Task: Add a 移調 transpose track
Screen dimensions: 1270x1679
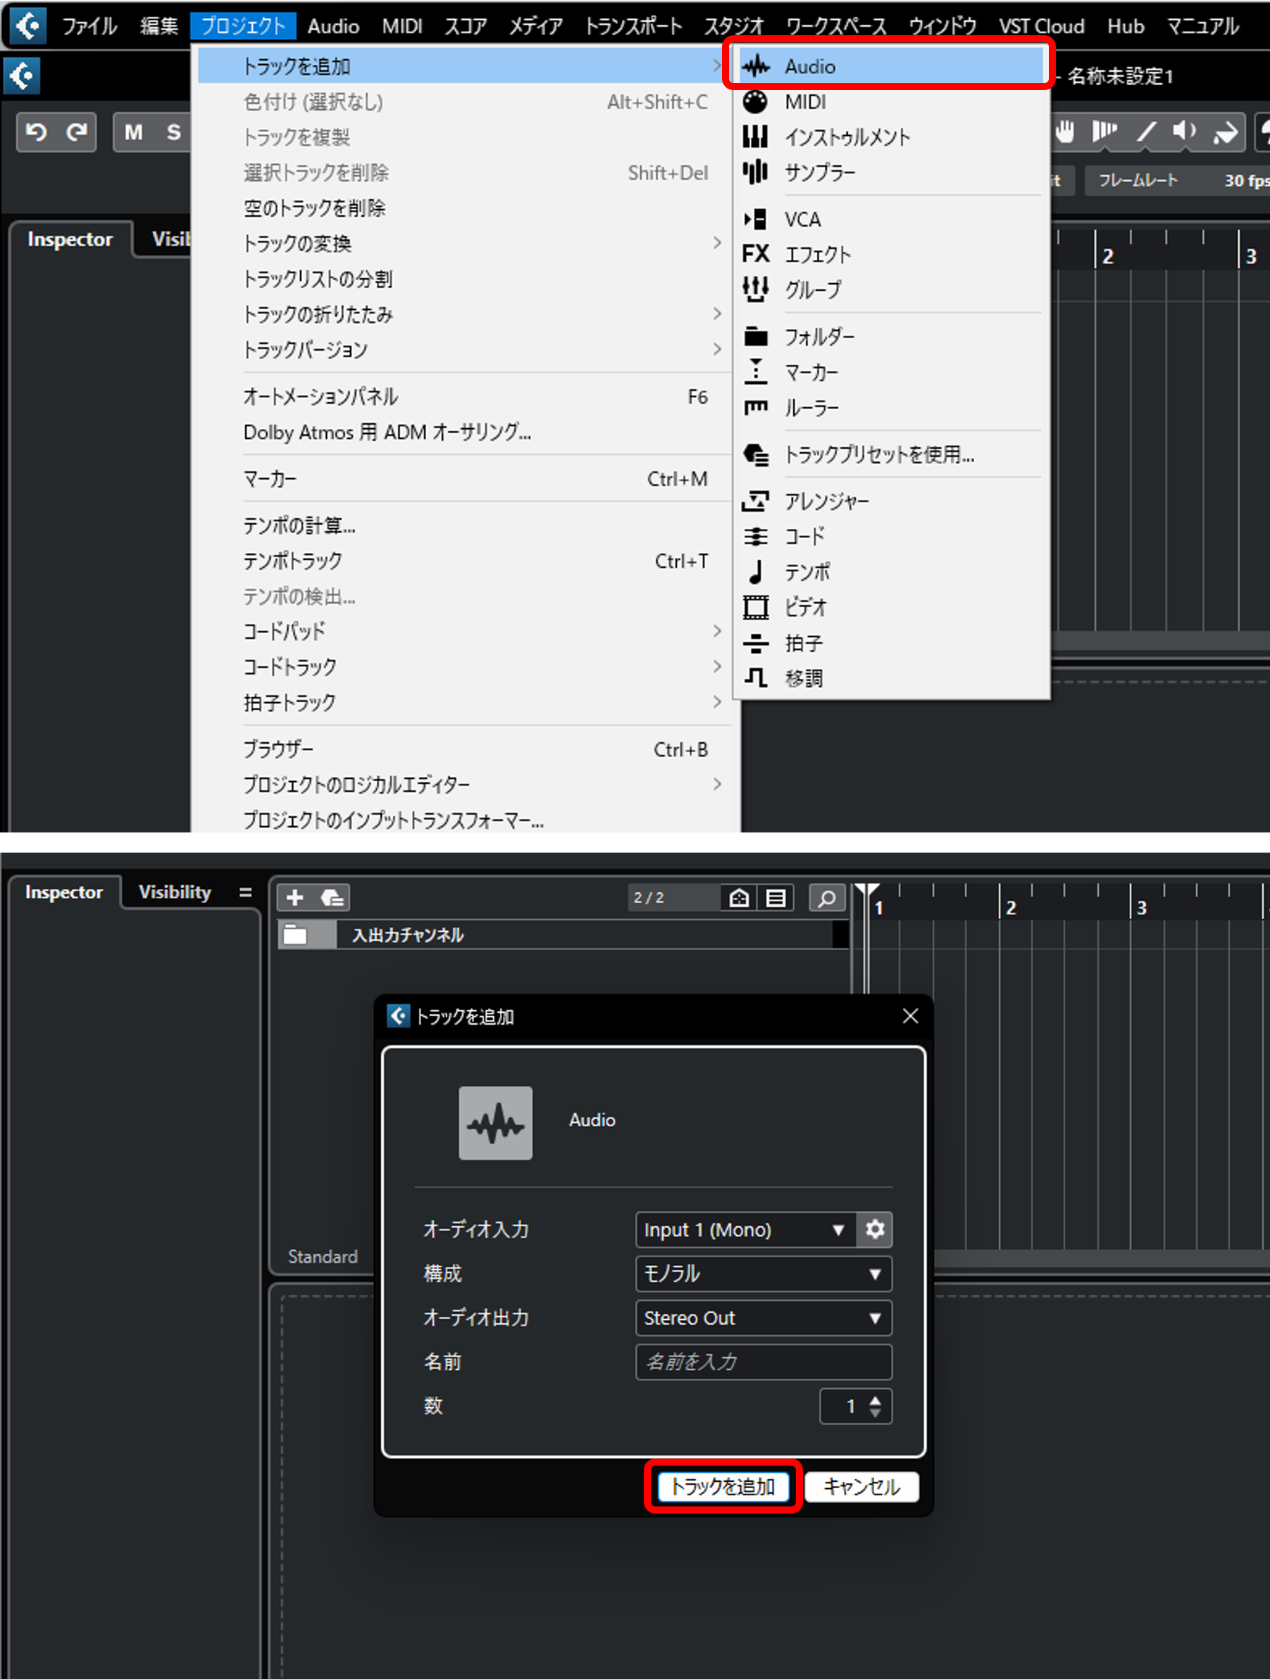Action: (x=890, y=678)
